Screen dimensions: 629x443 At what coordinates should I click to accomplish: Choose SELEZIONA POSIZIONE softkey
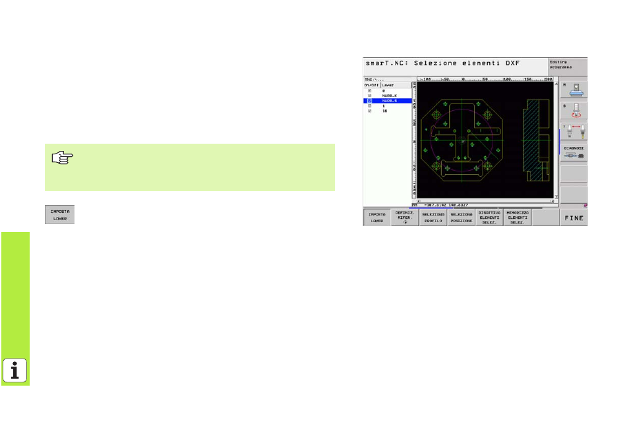pos(461,218)
